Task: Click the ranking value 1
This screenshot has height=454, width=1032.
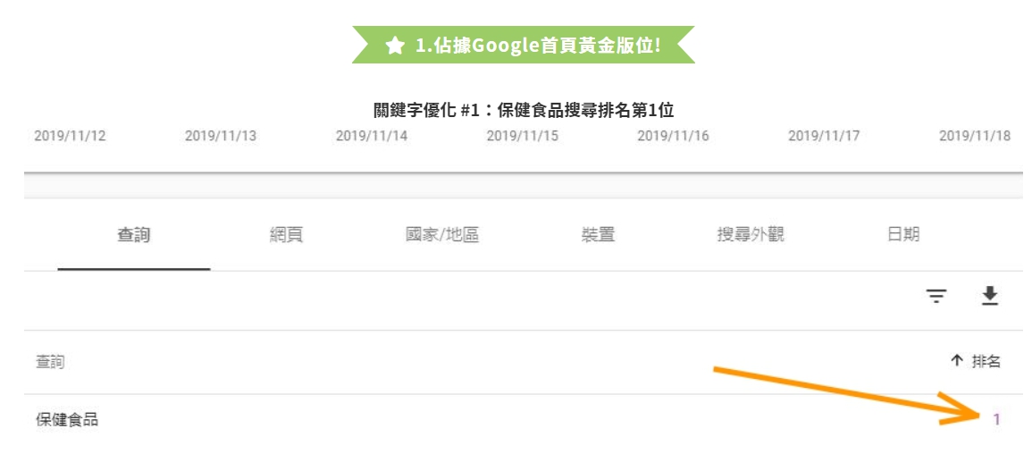Action: (996, 419)
